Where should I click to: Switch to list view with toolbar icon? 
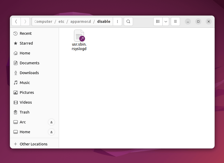[158, 21]
